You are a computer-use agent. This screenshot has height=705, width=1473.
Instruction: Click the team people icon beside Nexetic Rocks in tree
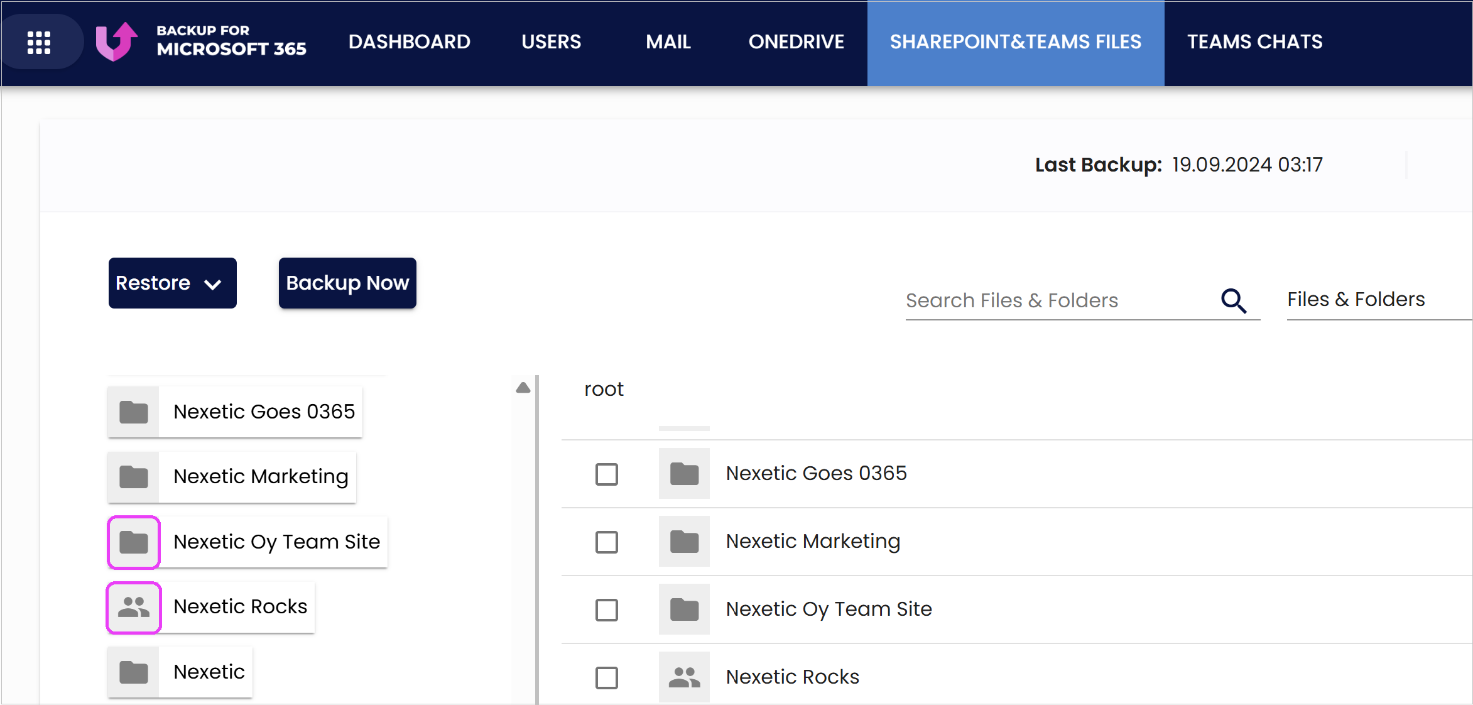click(x=134, y=607)
